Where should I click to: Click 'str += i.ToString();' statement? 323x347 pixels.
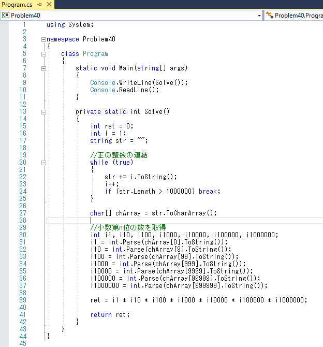coord(141,177)
